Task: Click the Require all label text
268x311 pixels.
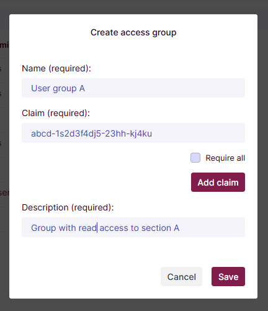Action: tap(225, 158)
